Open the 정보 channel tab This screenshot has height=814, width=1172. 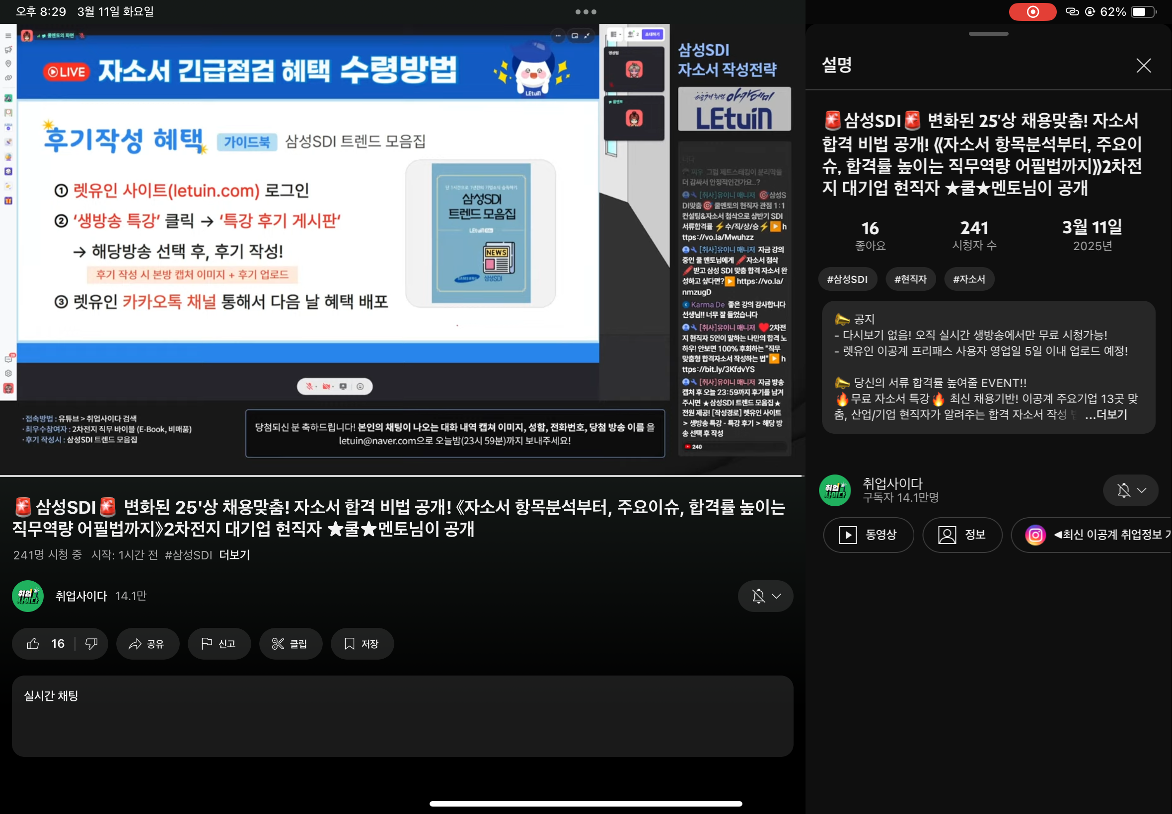click(962, 535)
